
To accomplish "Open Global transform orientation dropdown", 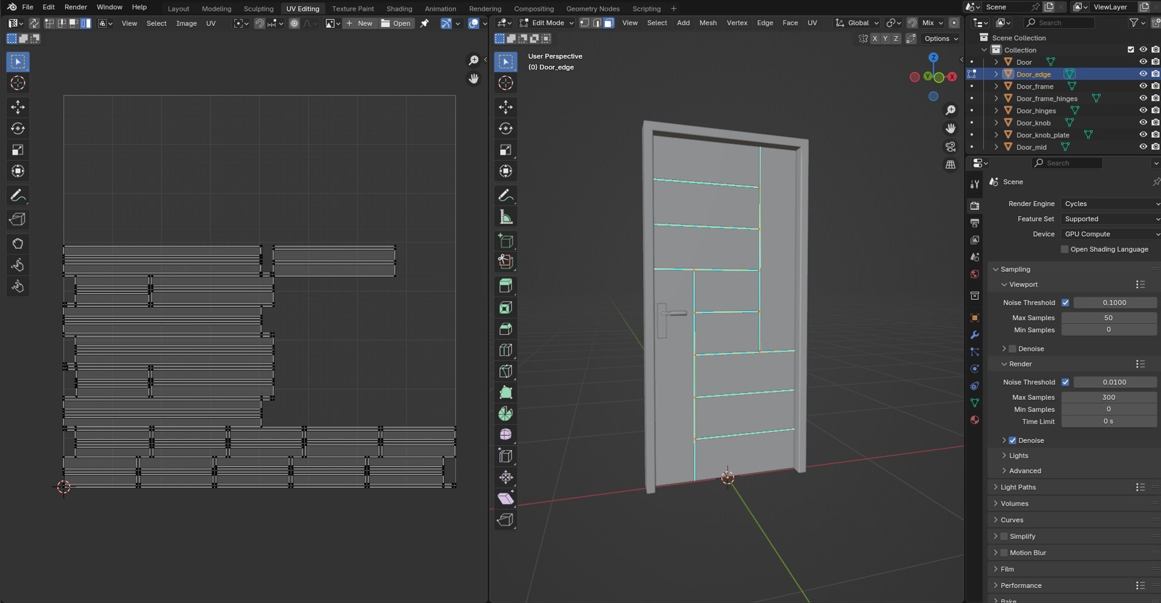I will (x=857, y=23).
